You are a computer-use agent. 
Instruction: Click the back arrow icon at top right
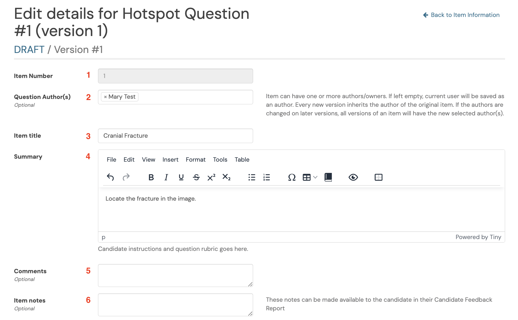[426, 15]
